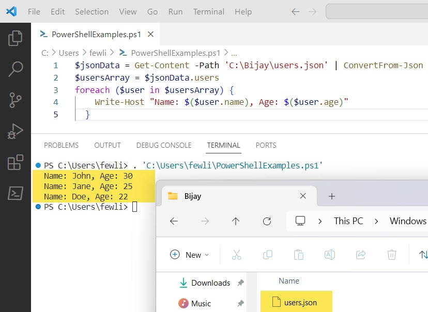The height and width of the screenshot is (312, 428).
Task: Click the Delete icon in File Explorer toolbar
Action: pos(391,254)
